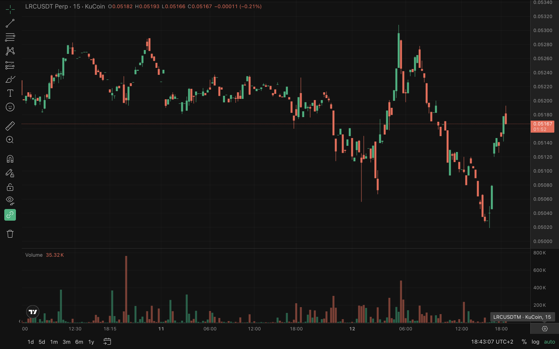Click the 06:00 label after date 11
The image size is (559, 349).
pyautogui.click(x=210, y=329)
